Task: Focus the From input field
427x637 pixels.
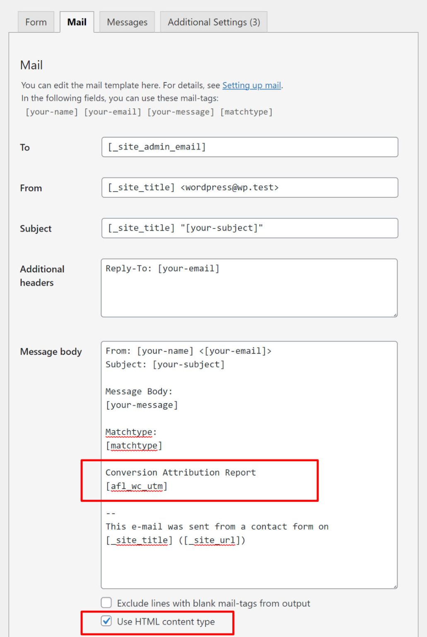Action: pyautogui.click(x=249, y=187)
